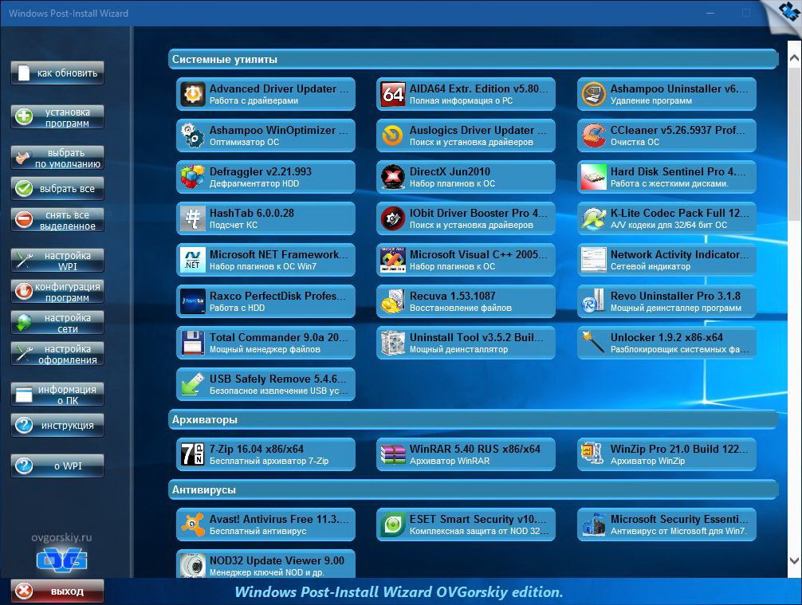Open 'настройка WPI' settings
Viewport: 802px width, 605px height.
57,261
